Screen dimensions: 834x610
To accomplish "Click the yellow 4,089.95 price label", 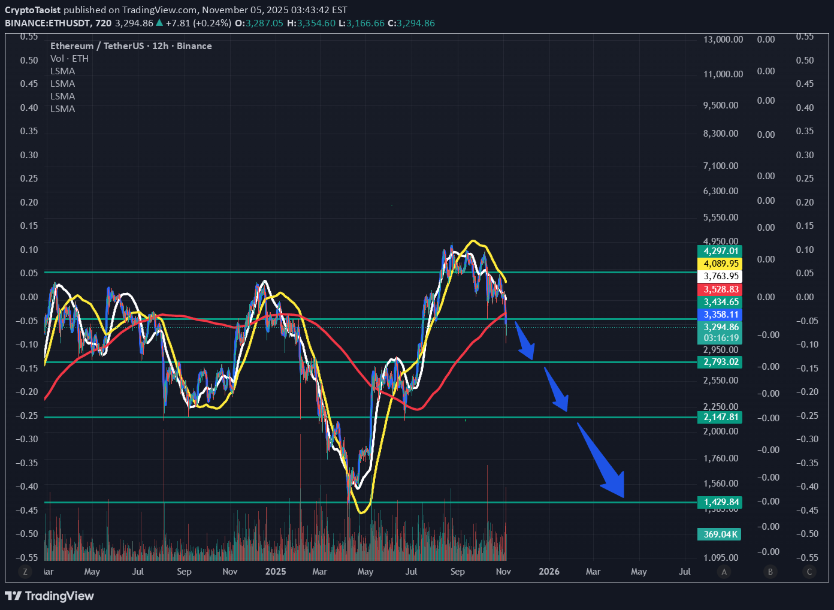I will (720, 264).
